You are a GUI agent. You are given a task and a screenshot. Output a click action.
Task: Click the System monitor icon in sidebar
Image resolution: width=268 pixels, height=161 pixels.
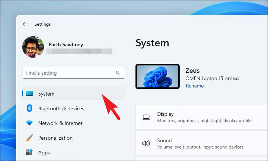pyautogui.click(x=29, y=93)
